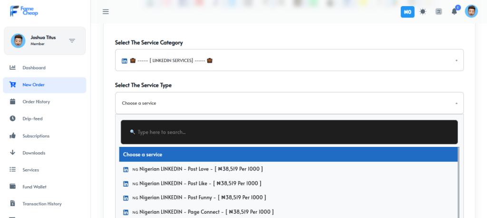Image resolution: width=487 pixels, height=218 pixels.
Task: Click the Service Category dropdown arrow
Action: (x=456, y=60)
